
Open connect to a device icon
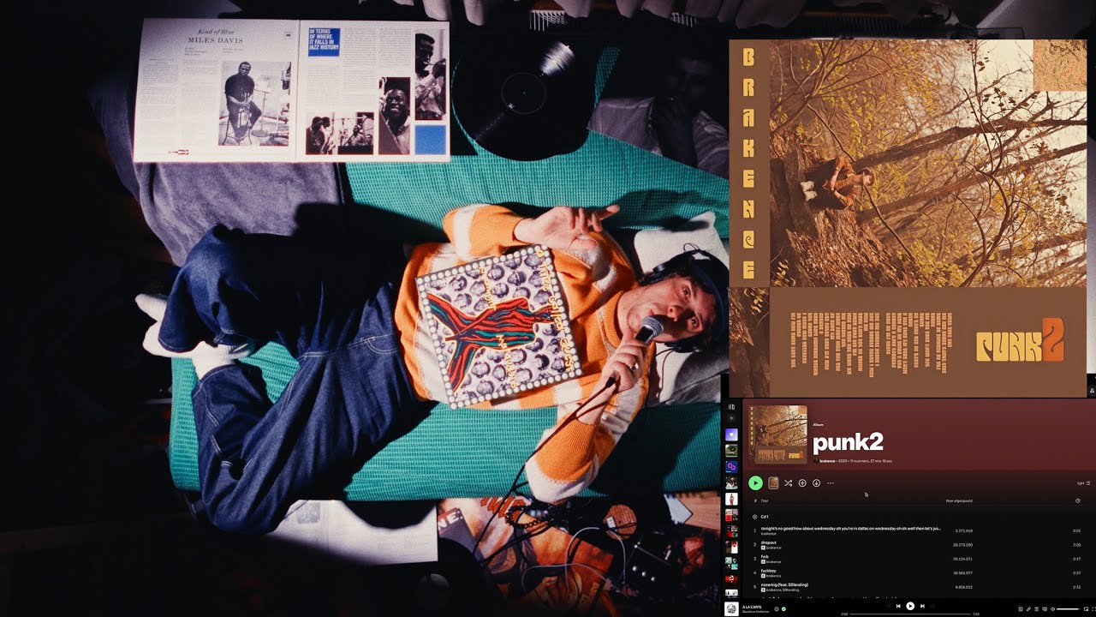pyautogui.click(x=1044, y=609)
